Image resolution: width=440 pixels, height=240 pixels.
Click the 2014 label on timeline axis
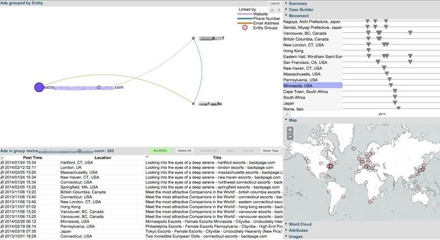tap(382, 114)
